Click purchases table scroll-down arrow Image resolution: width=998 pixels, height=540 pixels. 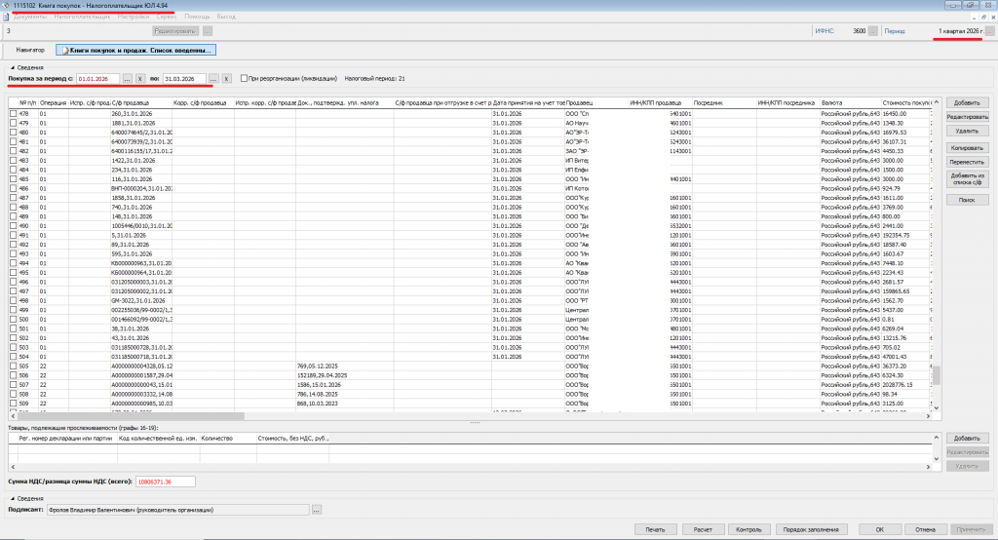[x=937, y=407]
